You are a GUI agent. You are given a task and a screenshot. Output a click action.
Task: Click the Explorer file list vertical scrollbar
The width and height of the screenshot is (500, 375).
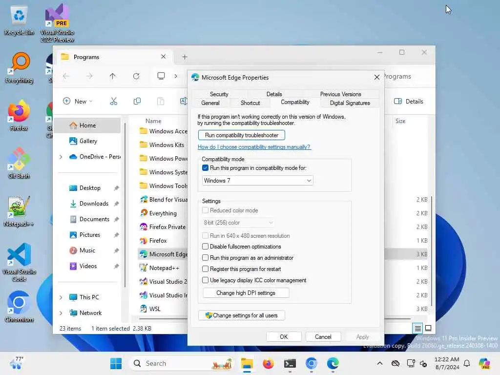click(x=432, y=250)
